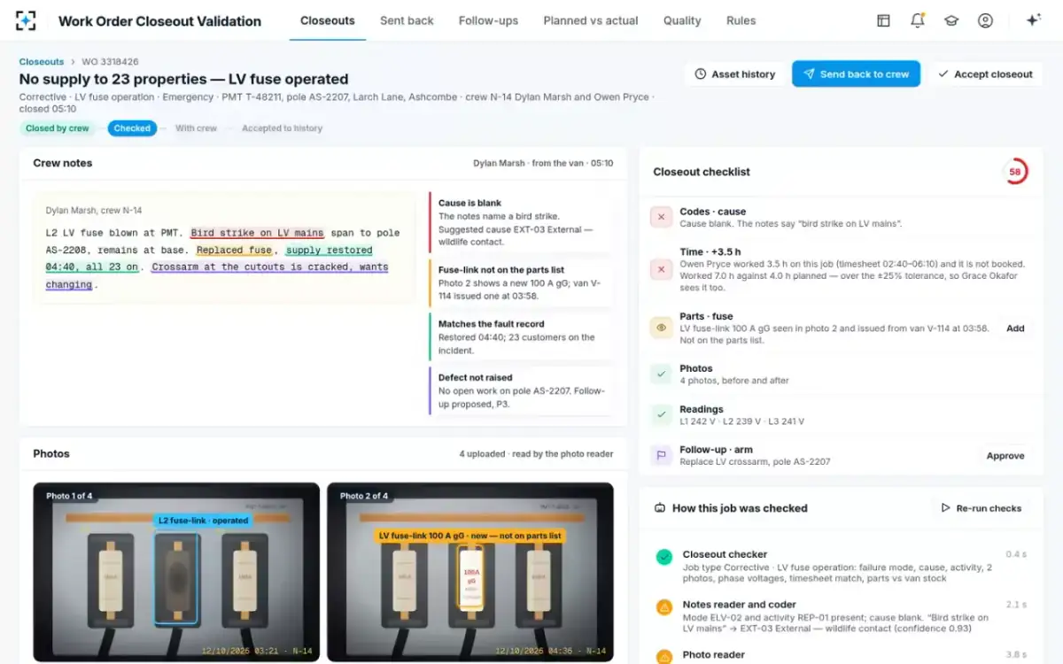1063x664 pixels.
Task: Approve the crossarm follow-up
Action: coord(1005,456)
